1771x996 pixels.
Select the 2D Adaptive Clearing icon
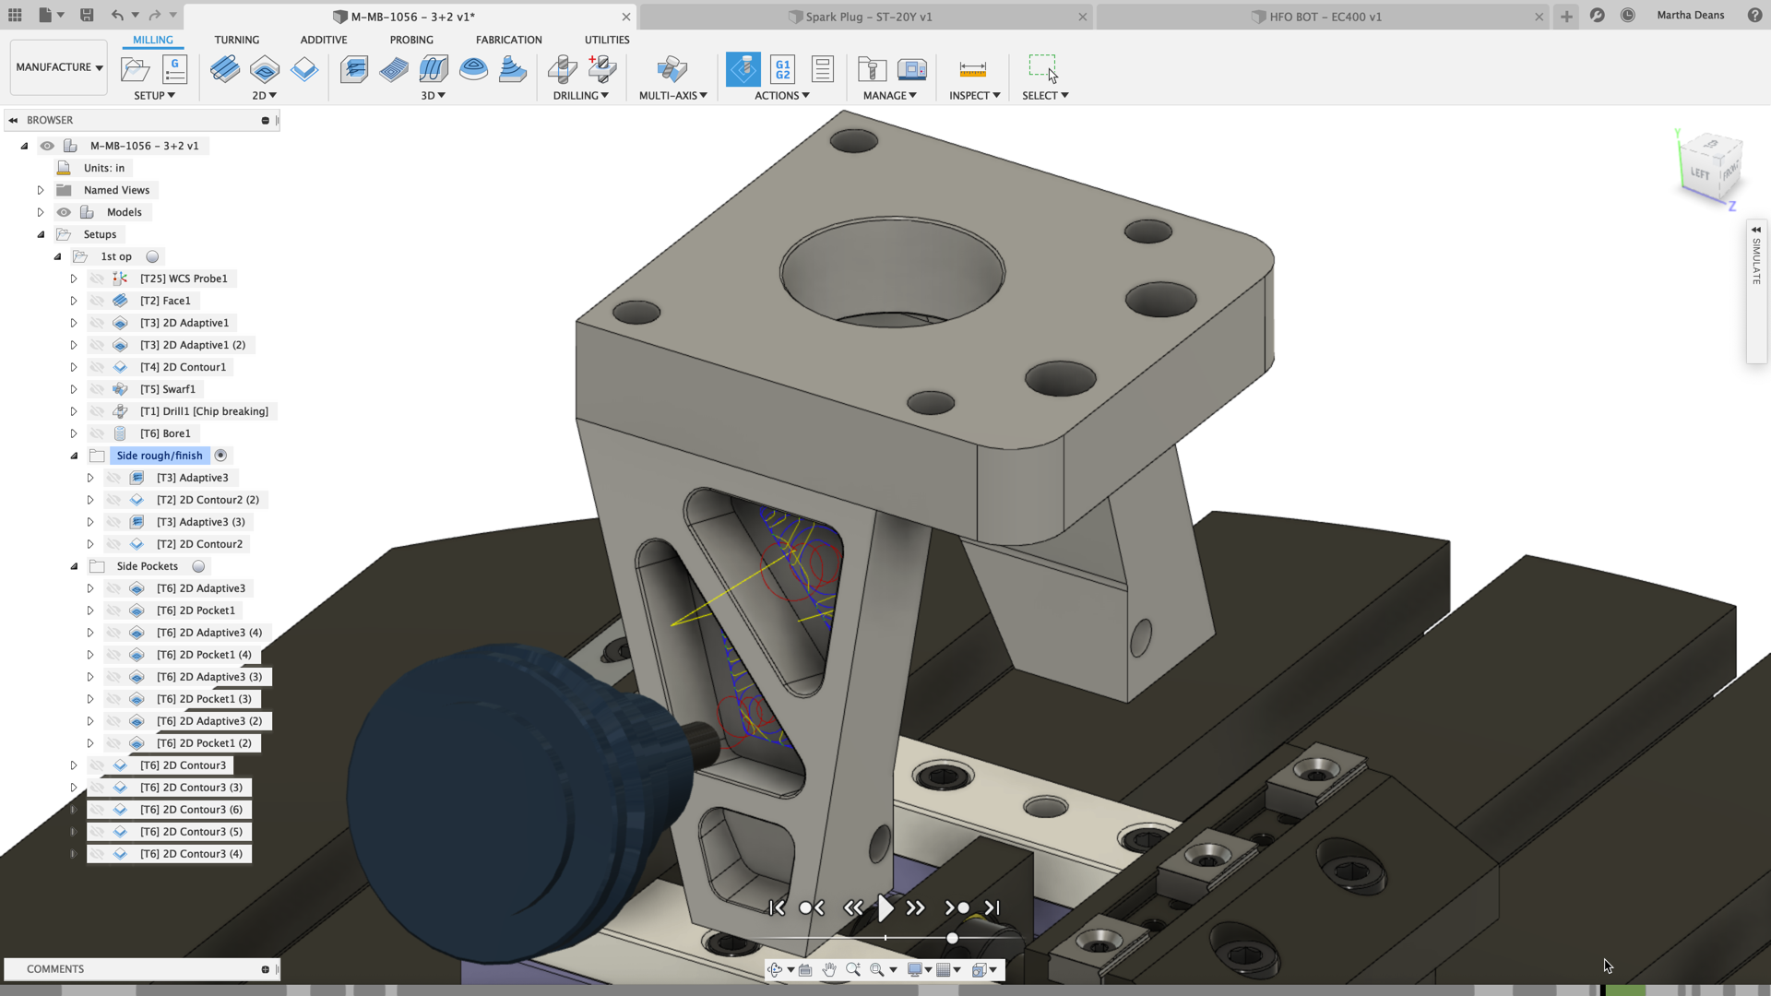(x=265, y=69)
